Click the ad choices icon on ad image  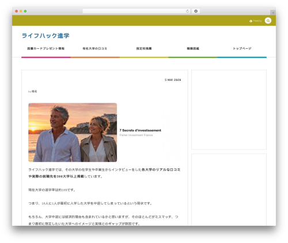click(x=30, y=105)
